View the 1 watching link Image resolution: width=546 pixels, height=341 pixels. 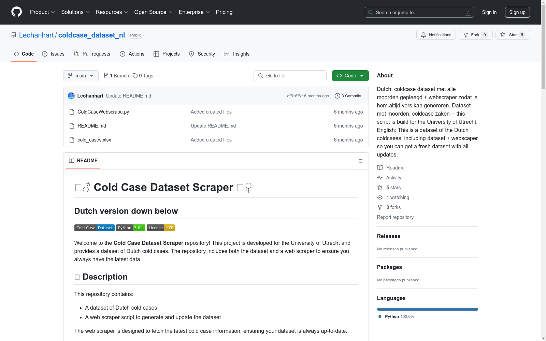coord(393,197)
